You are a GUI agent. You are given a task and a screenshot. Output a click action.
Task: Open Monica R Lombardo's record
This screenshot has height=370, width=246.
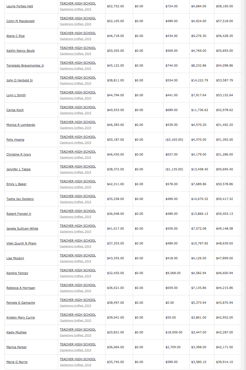21,125
